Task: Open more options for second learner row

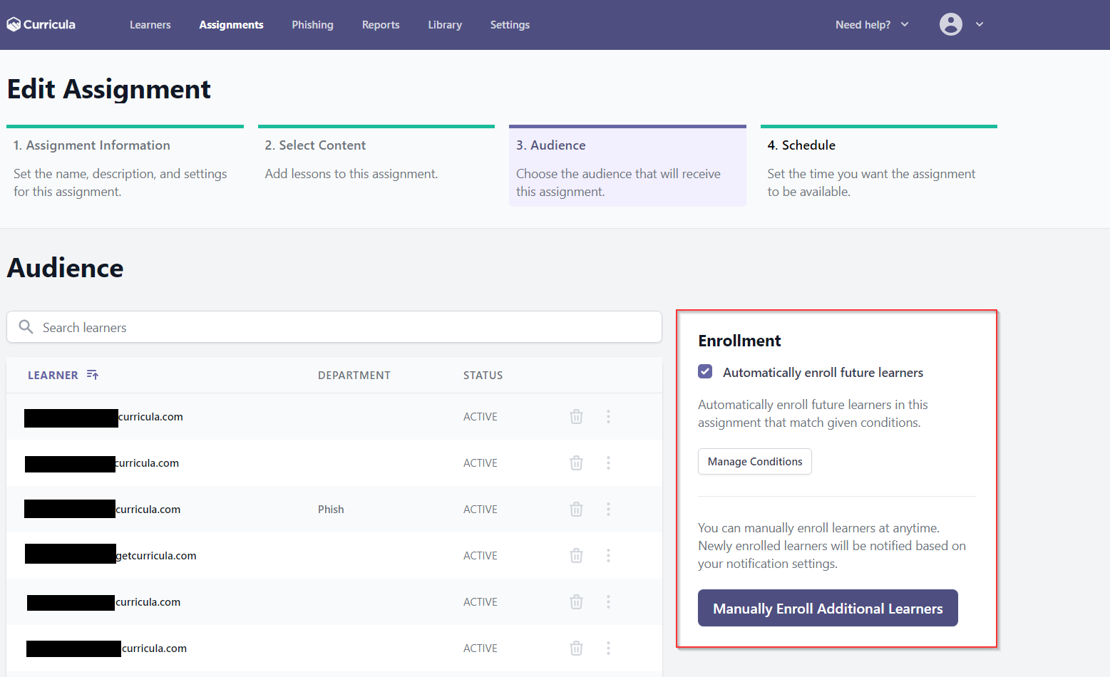Action: click(x=608, y=463)
